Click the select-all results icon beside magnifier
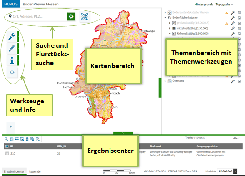This screenshot has height=176, width=245. click(11, 139)
